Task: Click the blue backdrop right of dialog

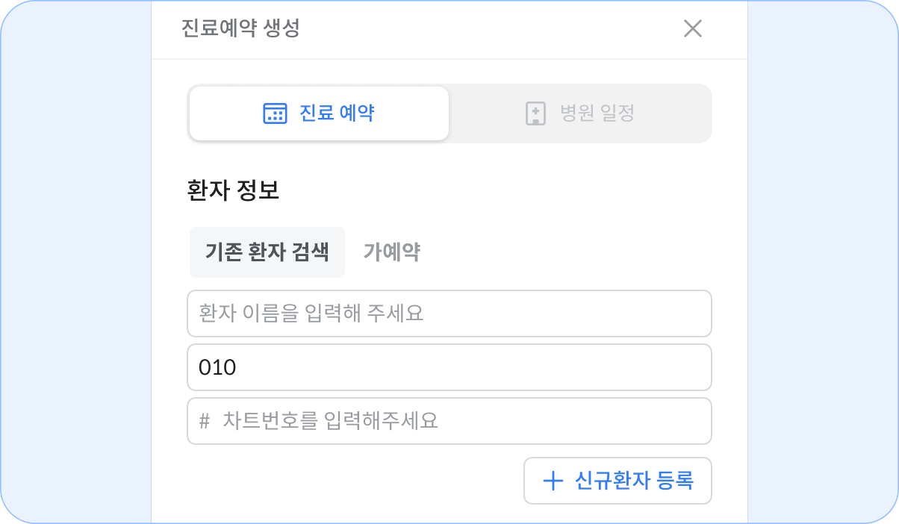Action: point(823,262)
